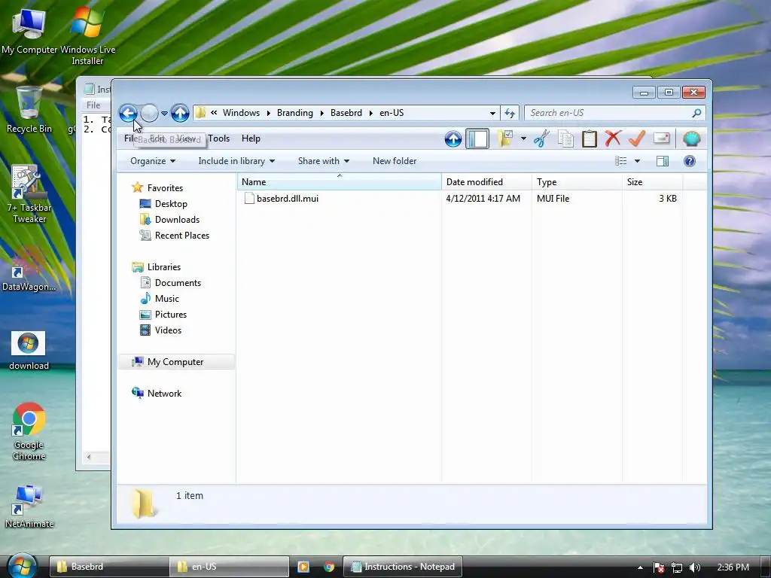The height and width of the screenshot is (578, 771).
Task: Open the Help menu
Action: pos(251,138)
